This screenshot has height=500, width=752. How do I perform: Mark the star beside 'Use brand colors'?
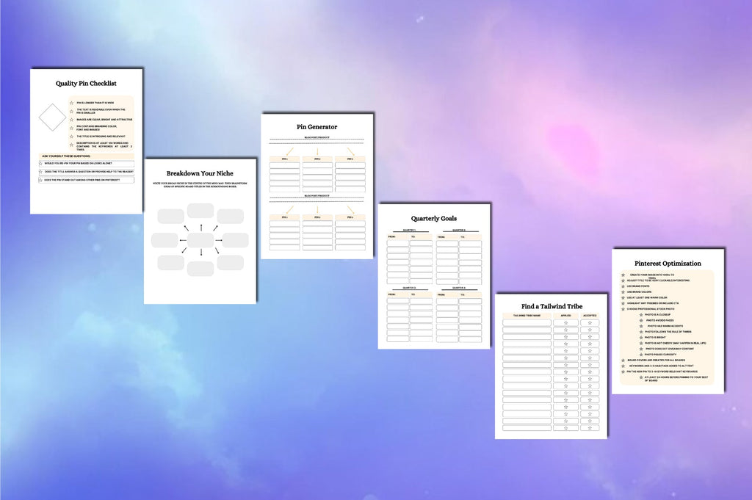coord(623,292)
